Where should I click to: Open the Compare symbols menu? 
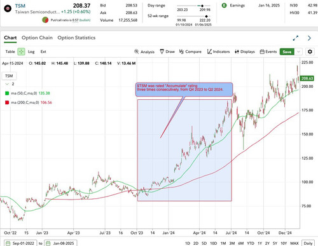point(190,51)
